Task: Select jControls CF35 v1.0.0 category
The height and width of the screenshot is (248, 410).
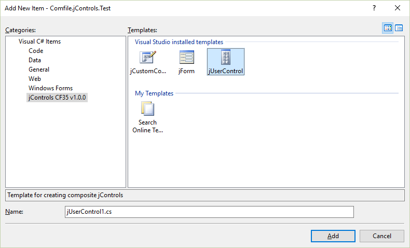Action: (x=57, y=98)
